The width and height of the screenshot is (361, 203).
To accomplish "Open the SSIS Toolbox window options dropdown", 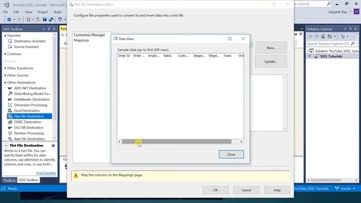I will tap(43, 29).
